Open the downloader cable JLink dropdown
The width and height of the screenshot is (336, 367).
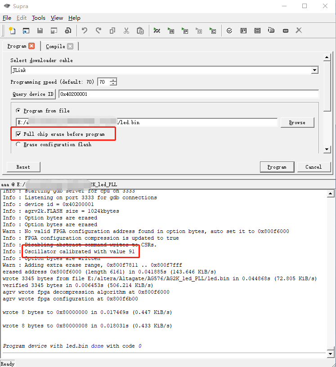(314, 70)
